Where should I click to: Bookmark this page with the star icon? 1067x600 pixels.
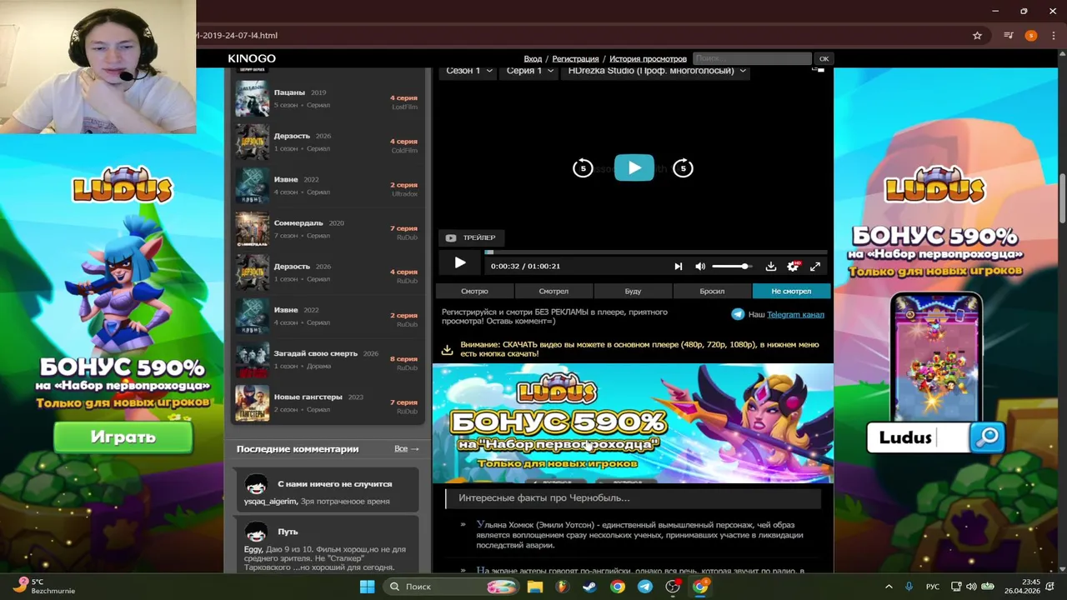click(x=977, y=36)
